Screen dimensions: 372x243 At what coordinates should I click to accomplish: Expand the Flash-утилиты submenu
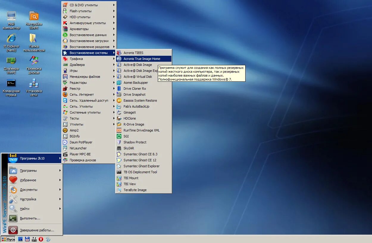click(89, 11)
